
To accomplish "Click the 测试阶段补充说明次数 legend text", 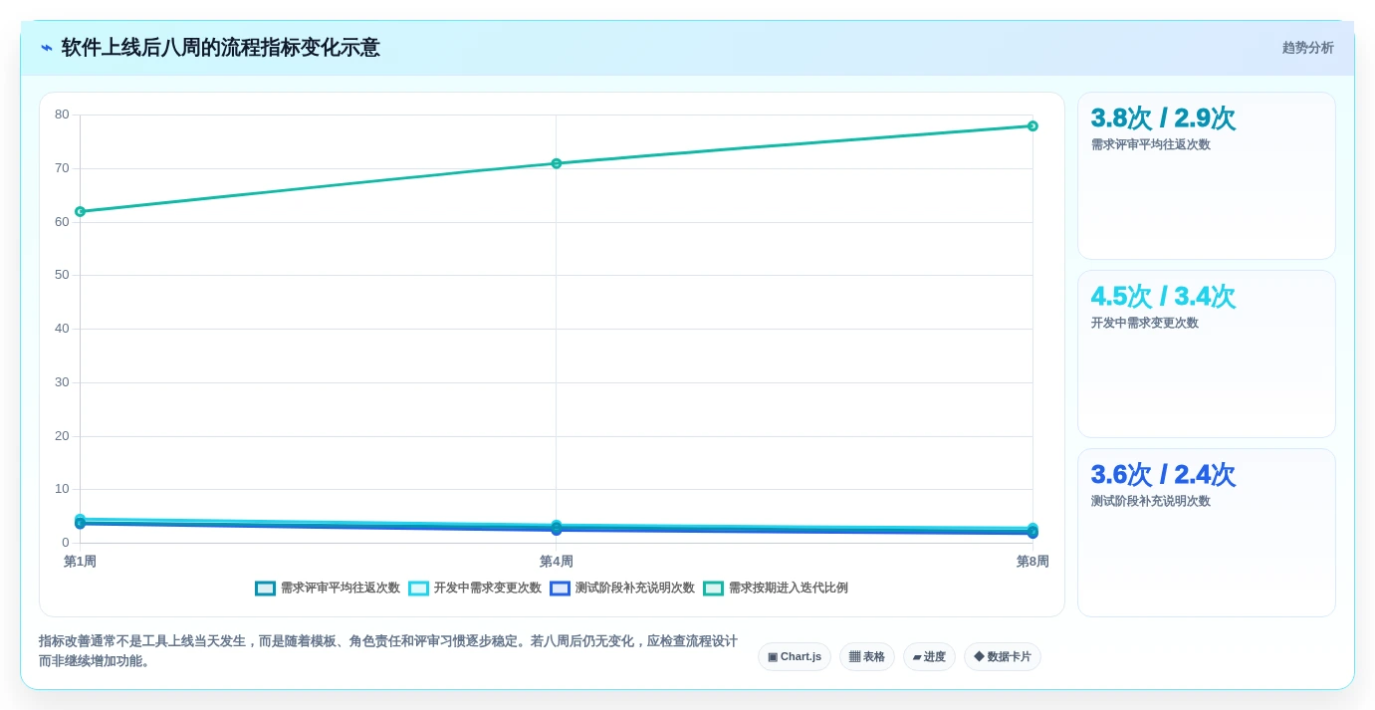I will pos(635,589).
